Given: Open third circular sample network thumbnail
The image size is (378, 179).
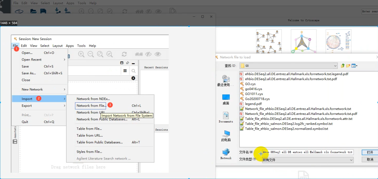Looking at the screenshot, I should 338,42.
